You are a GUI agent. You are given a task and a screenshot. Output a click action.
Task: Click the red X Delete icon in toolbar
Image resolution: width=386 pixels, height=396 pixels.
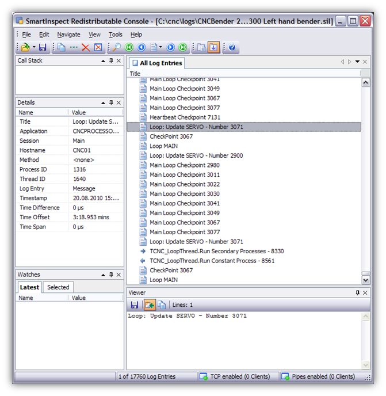click(86, 48)
